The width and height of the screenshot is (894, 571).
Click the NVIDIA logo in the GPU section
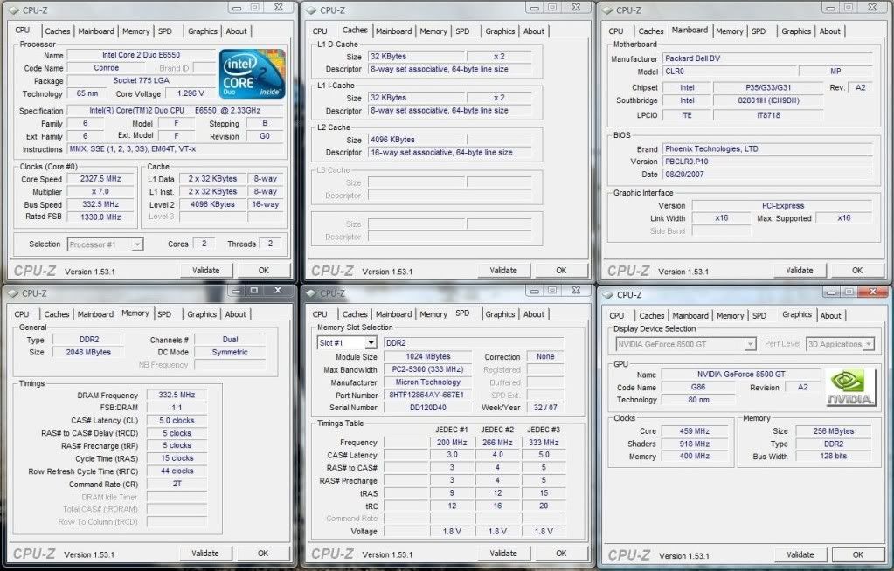point(850,389)
